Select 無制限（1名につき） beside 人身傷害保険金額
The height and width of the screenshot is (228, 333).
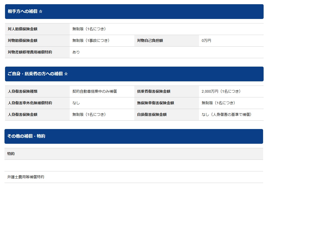point(89,115)
